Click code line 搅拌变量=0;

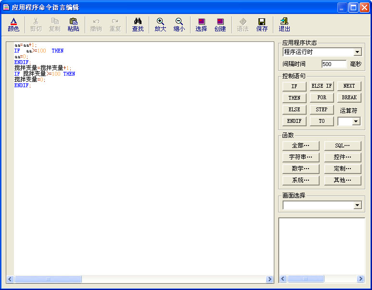(x=30, y=79)
